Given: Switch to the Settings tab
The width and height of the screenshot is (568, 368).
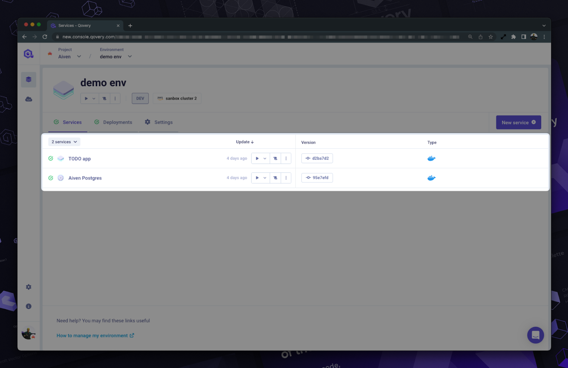Looking at the screenshot, I should pyautogui.click(x=159, y=122).
